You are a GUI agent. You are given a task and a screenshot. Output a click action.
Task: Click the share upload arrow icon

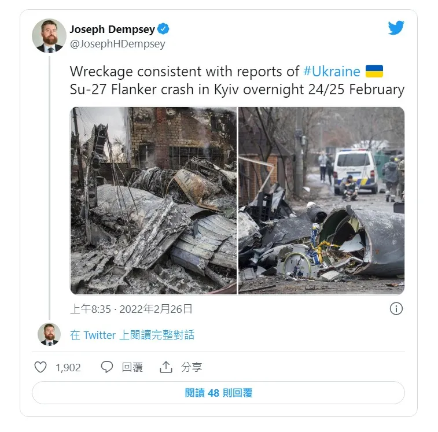(x=166, y=367)
